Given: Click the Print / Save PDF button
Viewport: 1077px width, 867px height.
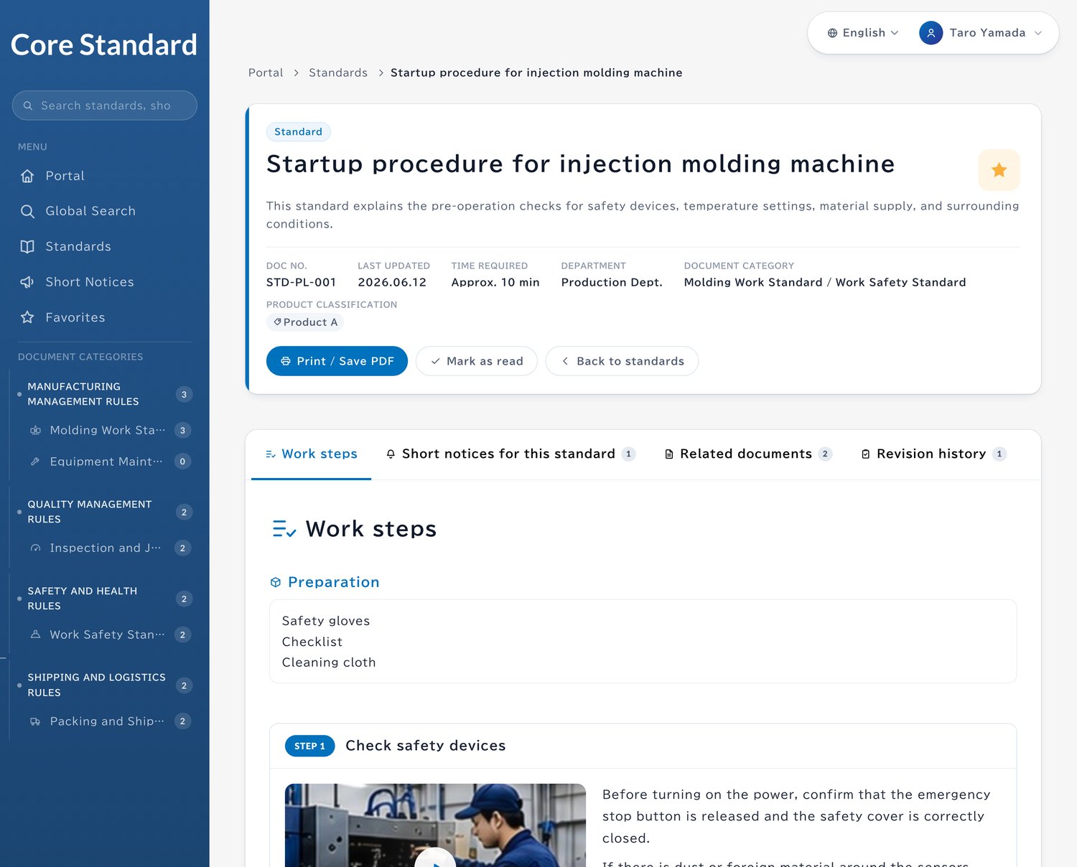Looking at the screenshot, I should [337, 361].
